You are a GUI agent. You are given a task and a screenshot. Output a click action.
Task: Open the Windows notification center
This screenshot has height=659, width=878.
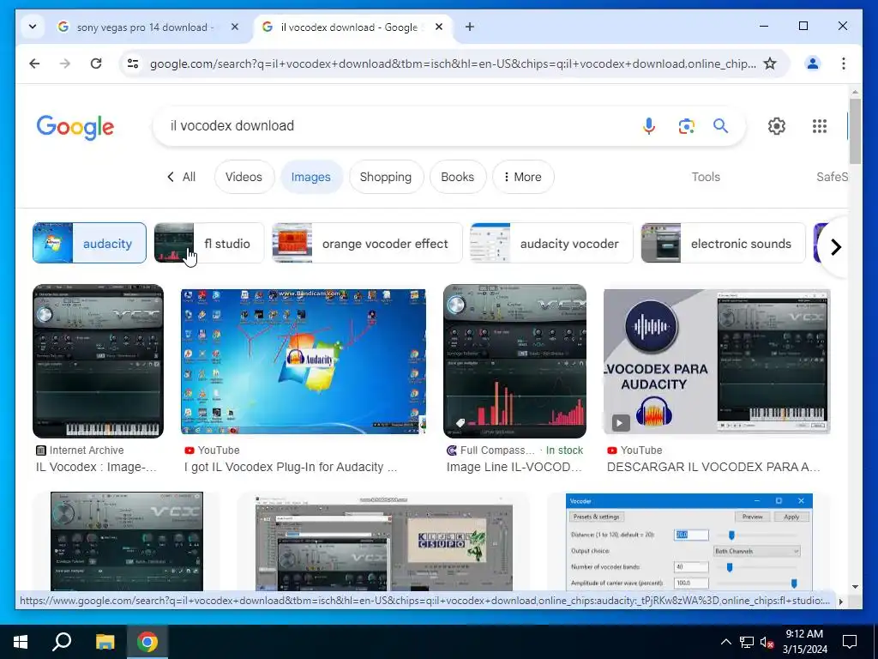coord(850,642)
